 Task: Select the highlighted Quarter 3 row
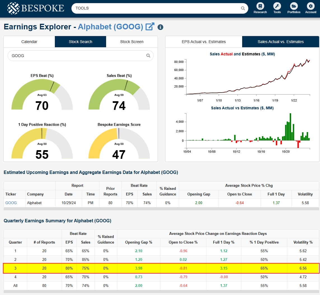pos(161,268)
